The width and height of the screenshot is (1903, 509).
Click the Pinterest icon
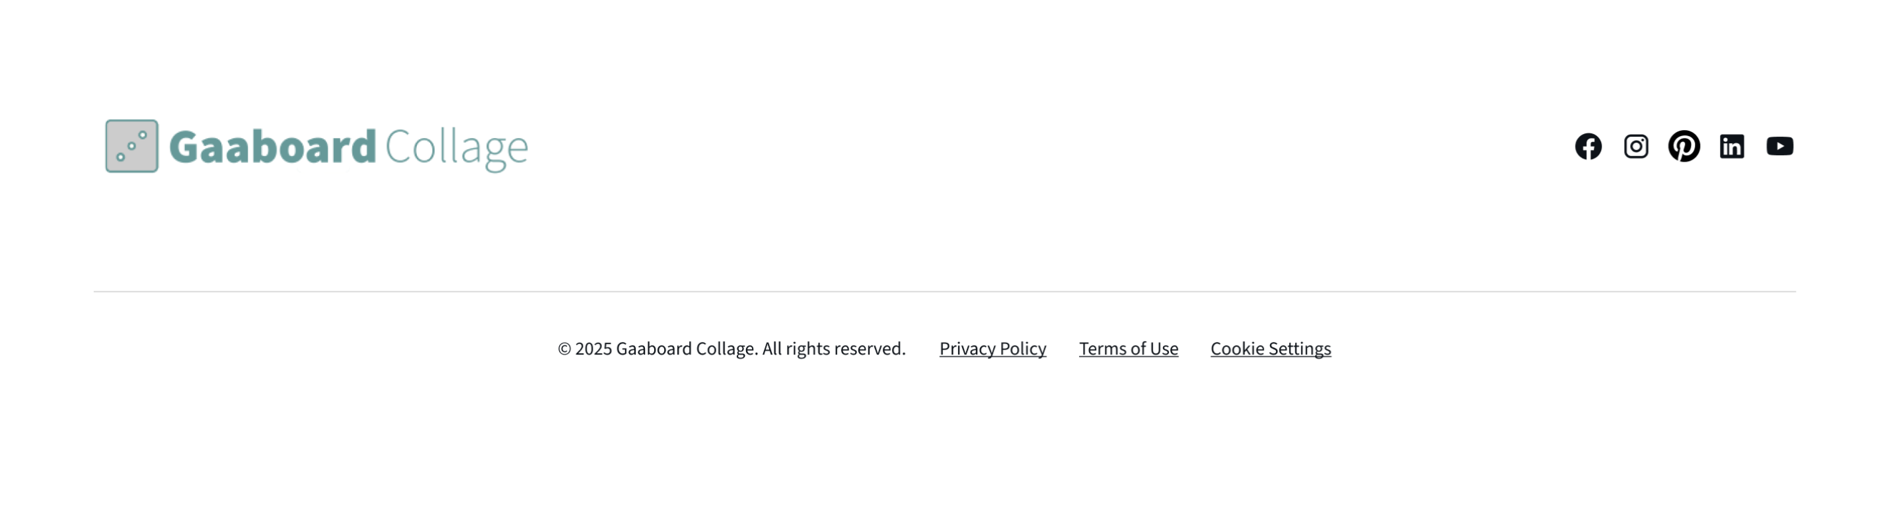(1684, 147)
